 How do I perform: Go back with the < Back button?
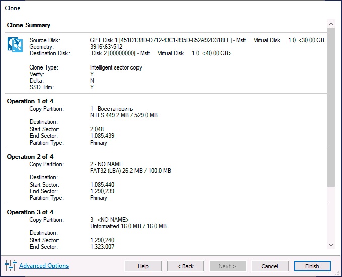[185, 266]
